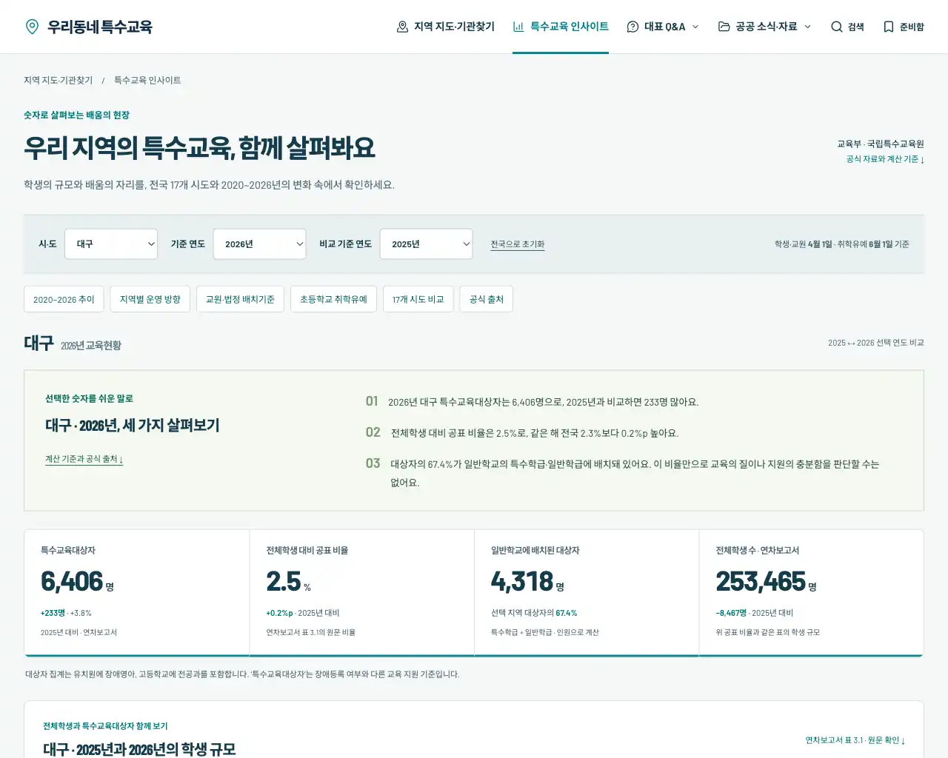This screenshot has height=758, width=948.
Task: Click the 전국으로 초기화 link
Action: [517, 244]
